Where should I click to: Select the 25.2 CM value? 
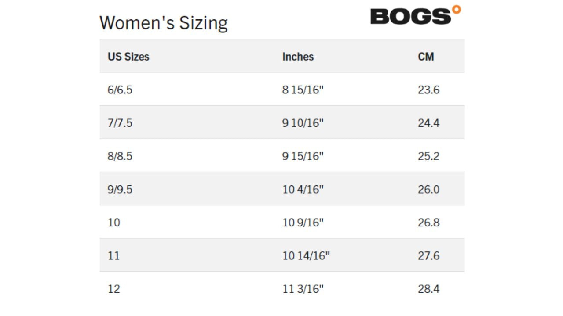coord(428,156)
